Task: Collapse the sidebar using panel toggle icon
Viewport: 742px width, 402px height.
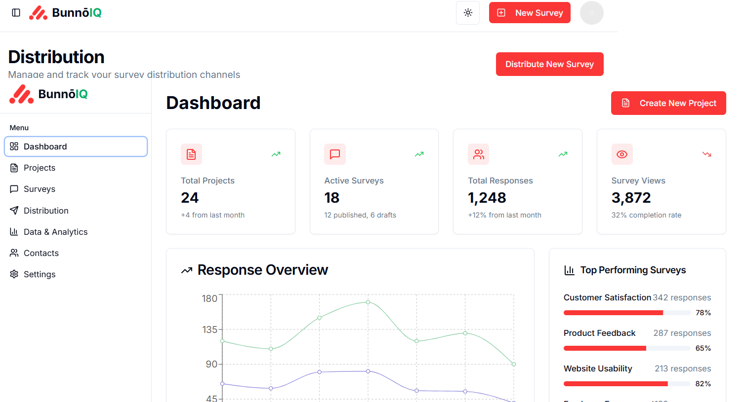Action: tap(16, 12)
